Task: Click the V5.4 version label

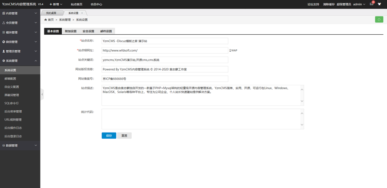Action: (x=41, y=4)
